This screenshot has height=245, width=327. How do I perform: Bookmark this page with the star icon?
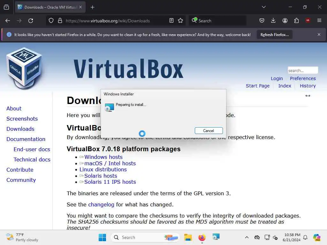click(180, 21)
